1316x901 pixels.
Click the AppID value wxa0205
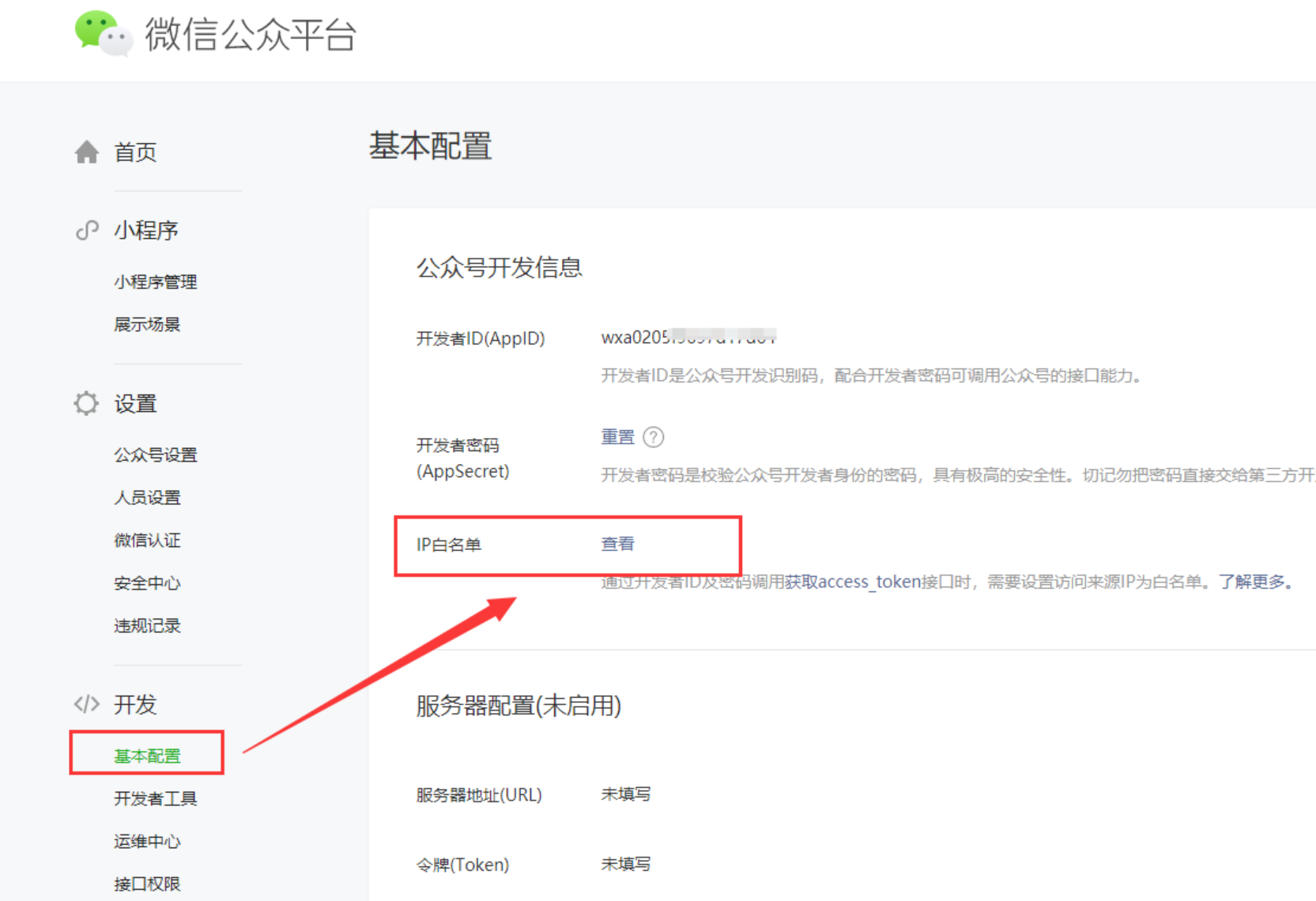point(688,337)
